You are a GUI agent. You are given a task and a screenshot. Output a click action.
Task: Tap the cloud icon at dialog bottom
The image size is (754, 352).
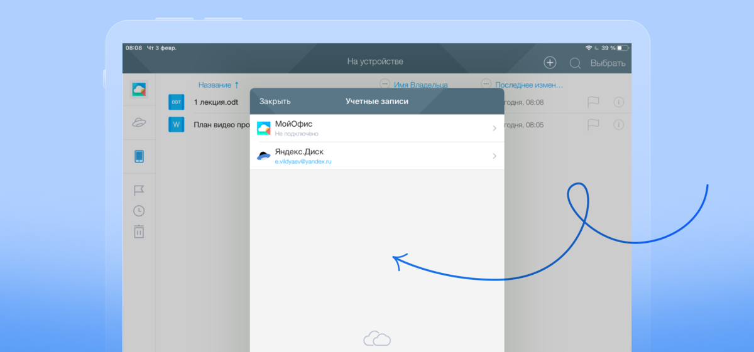tap(377, 339)
